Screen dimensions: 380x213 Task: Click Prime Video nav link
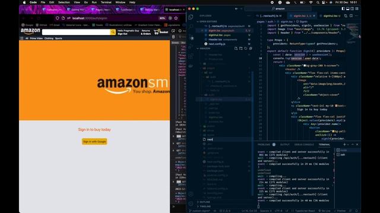point(36,38)
